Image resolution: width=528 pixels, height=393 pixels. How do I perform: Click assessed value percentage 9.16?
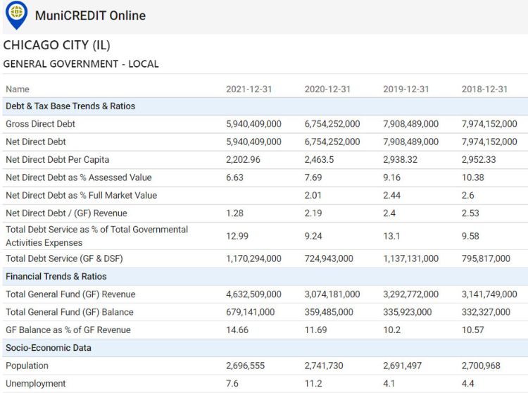(391, 177)
